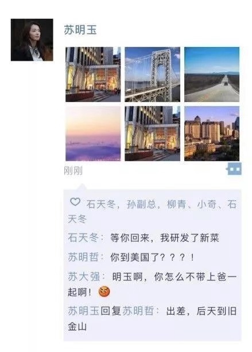Screen dimensions: 252x352
Task: Tap 柳青 in the likes list
Action: point(176,204)
